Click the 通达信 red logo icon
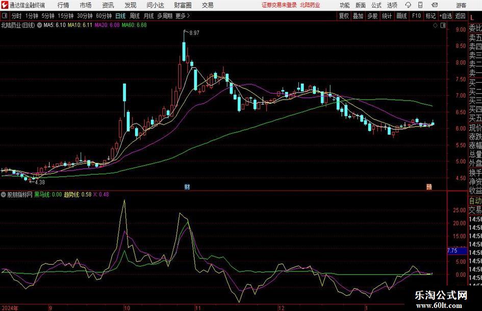482x311 pixels. tap(4, 5)
